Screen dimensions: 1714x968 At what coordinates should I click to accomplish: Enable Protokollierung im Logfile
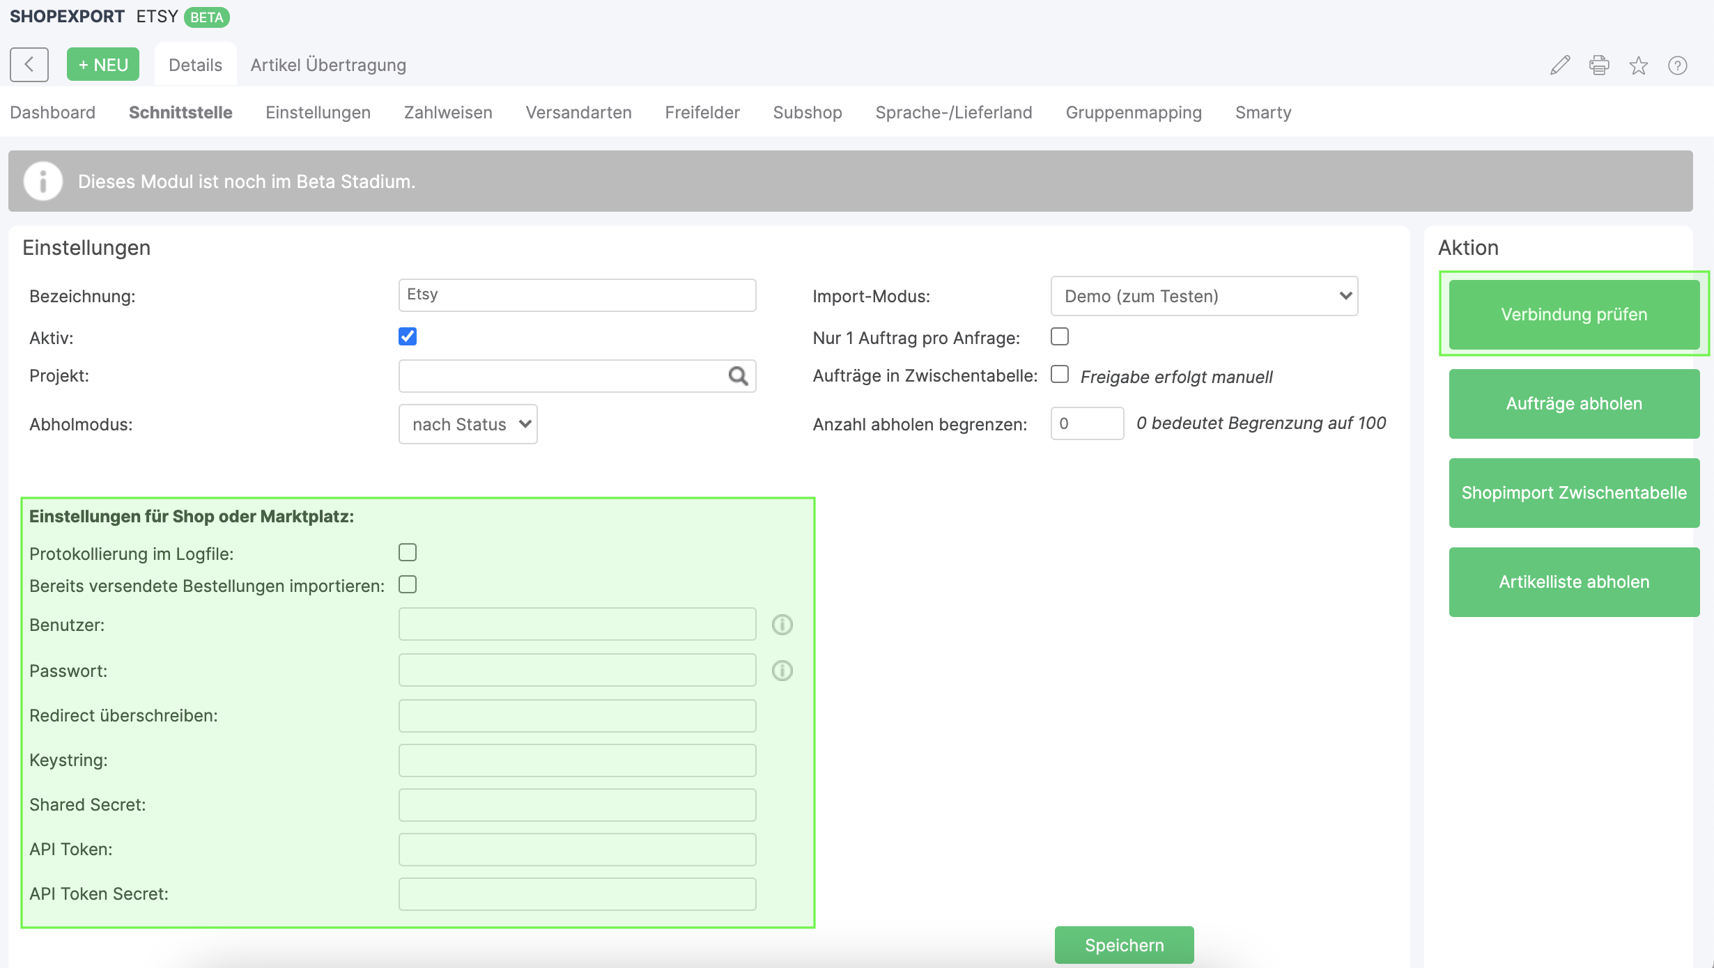(408, 552)
